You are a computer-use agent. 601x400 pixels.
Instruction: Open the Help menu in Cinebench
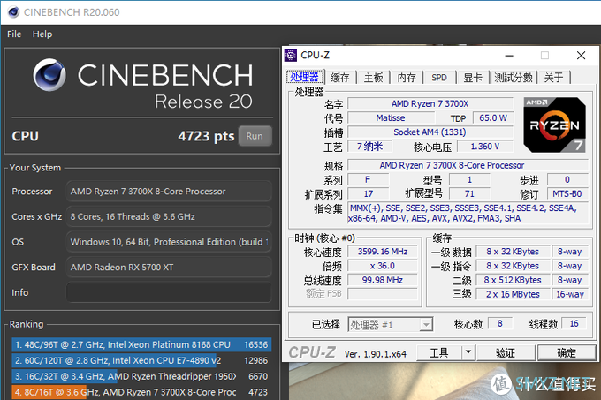click(42, 34)
